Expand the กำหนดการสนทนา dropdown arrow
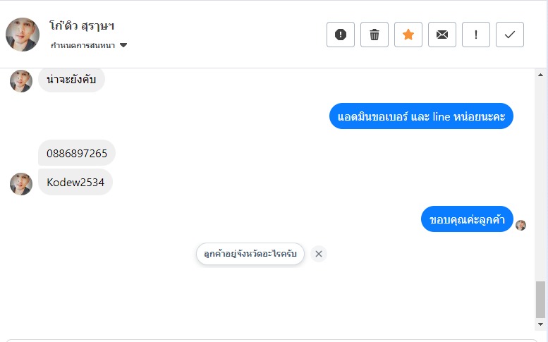The height and width of the screenshot is (342, 548). point(123,46)
